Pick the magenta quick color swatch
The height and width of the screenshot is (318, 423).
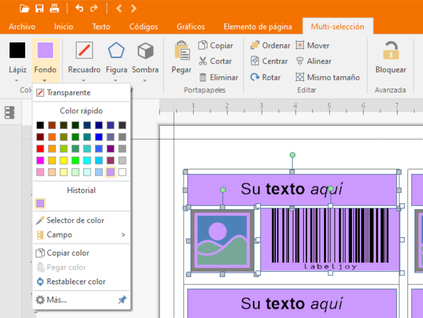(x=40, y=161)
